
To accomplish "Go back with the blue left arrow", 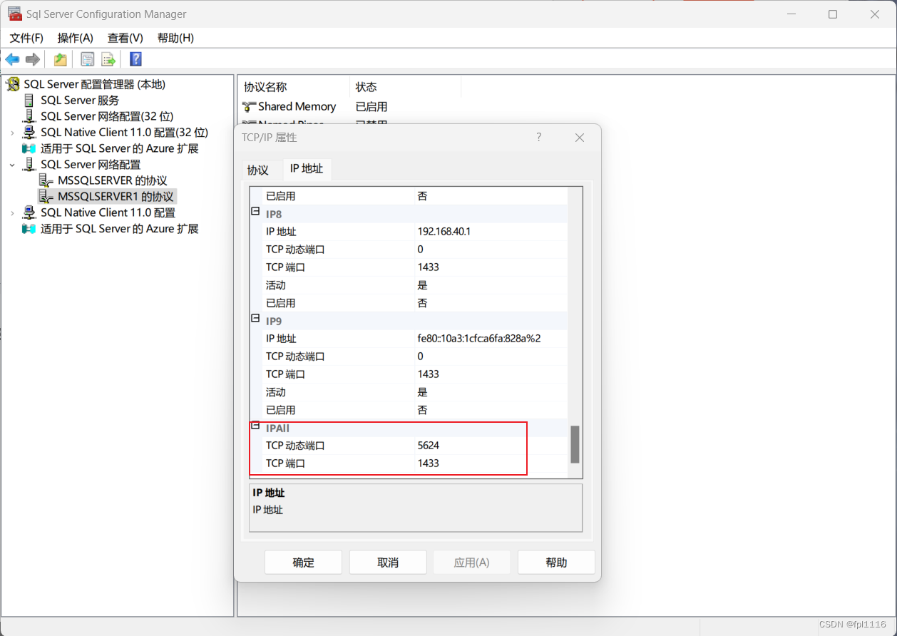I will (x=12, y=59).
